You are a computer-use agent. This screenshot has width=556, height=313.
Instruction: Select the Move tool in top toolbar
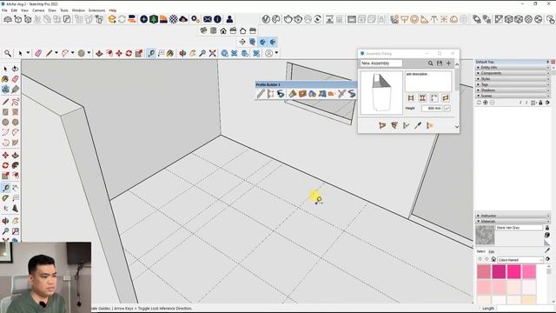pos(119,53)
